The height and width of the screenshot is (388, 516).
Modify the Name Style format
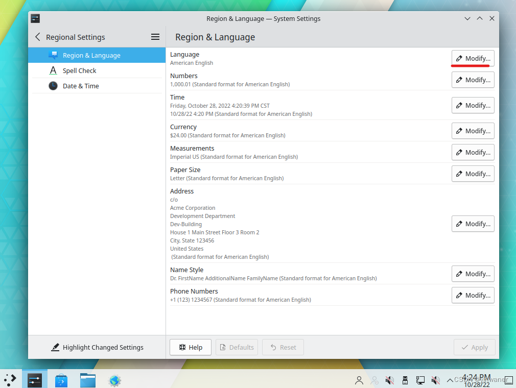[473, 274]
